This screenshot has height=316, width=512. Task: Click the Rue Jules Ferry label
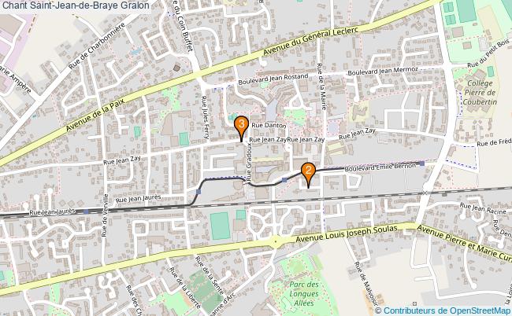pyautogui.click(x=205, y=118)
